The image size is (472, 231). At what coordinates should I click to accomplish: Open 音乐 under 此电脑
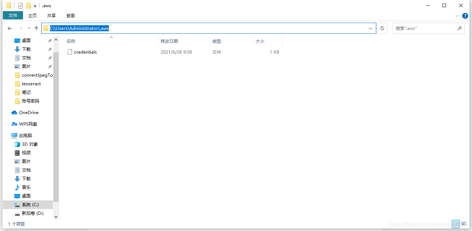click(26, 187)
